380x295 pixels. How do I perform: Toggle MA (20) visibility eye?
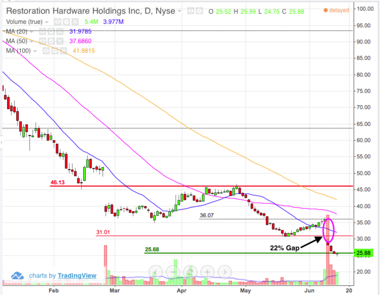pos(42,32)
